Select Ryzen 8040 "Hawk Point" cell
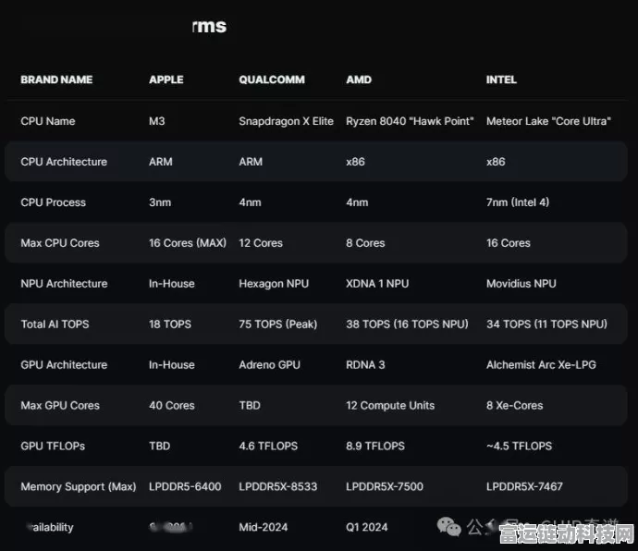 pos(410,121)
